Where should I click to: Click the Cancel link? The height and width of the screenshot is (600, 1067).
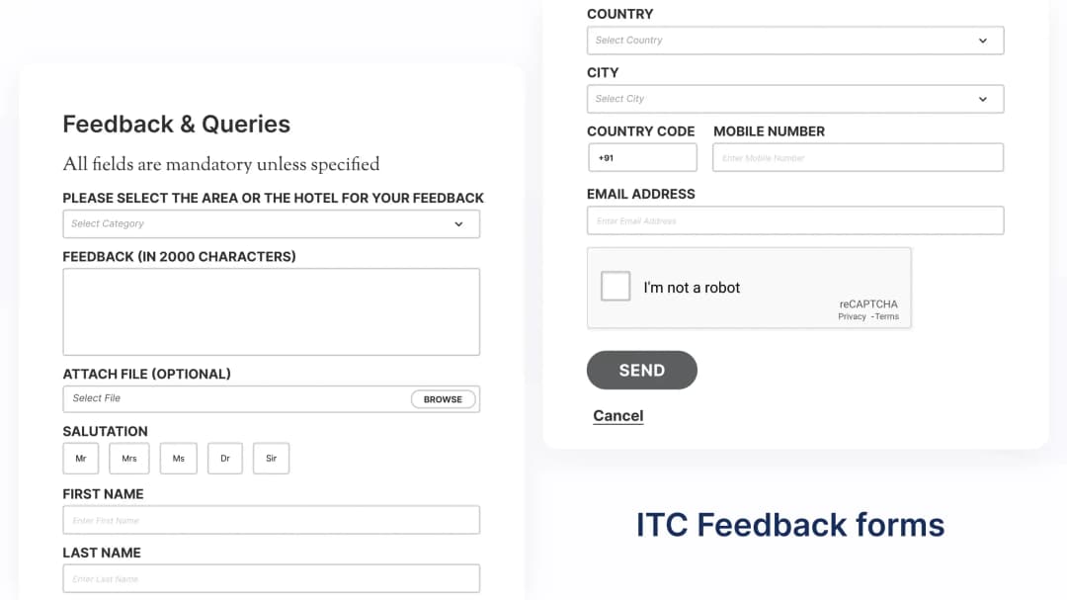pyautogui.click(x=617, y=415)
